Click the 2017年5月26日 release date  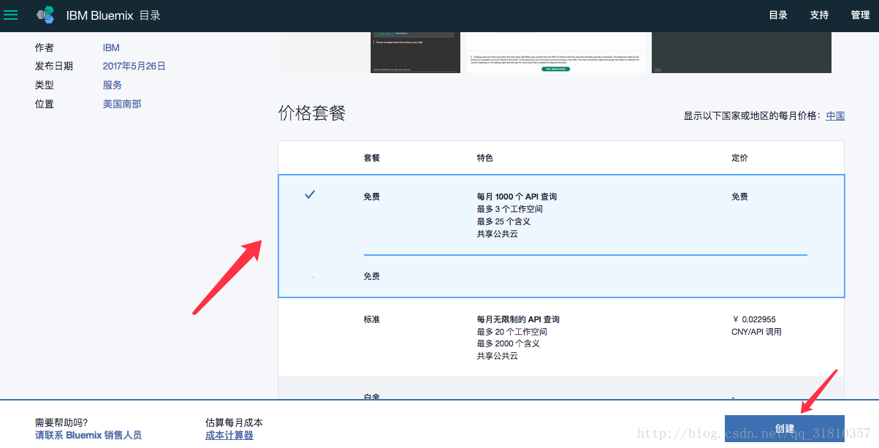click(134, 66)
